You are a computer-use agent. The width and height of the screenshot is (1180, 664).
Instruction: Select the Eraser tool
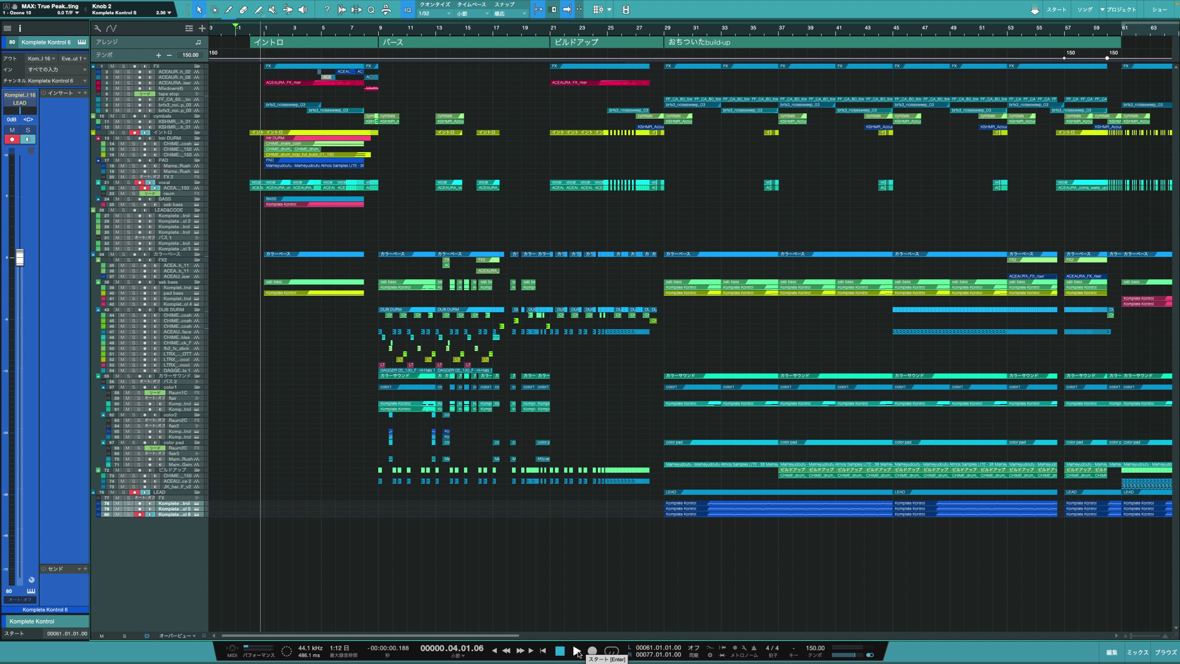[x=243, y=10]
